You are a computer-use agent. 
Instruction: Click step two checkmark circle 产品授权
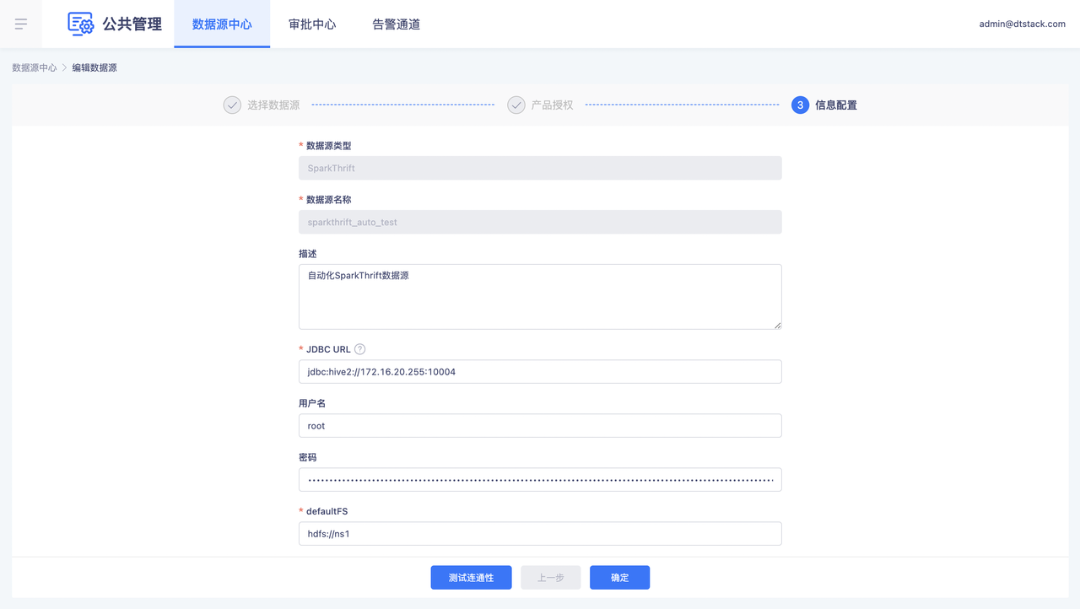pyautogui.click(x=516, y=105)
